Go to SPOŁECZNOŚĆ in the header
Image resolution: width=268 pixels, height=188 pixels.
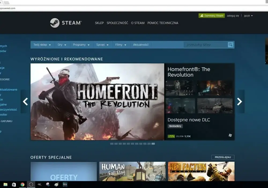117,23
